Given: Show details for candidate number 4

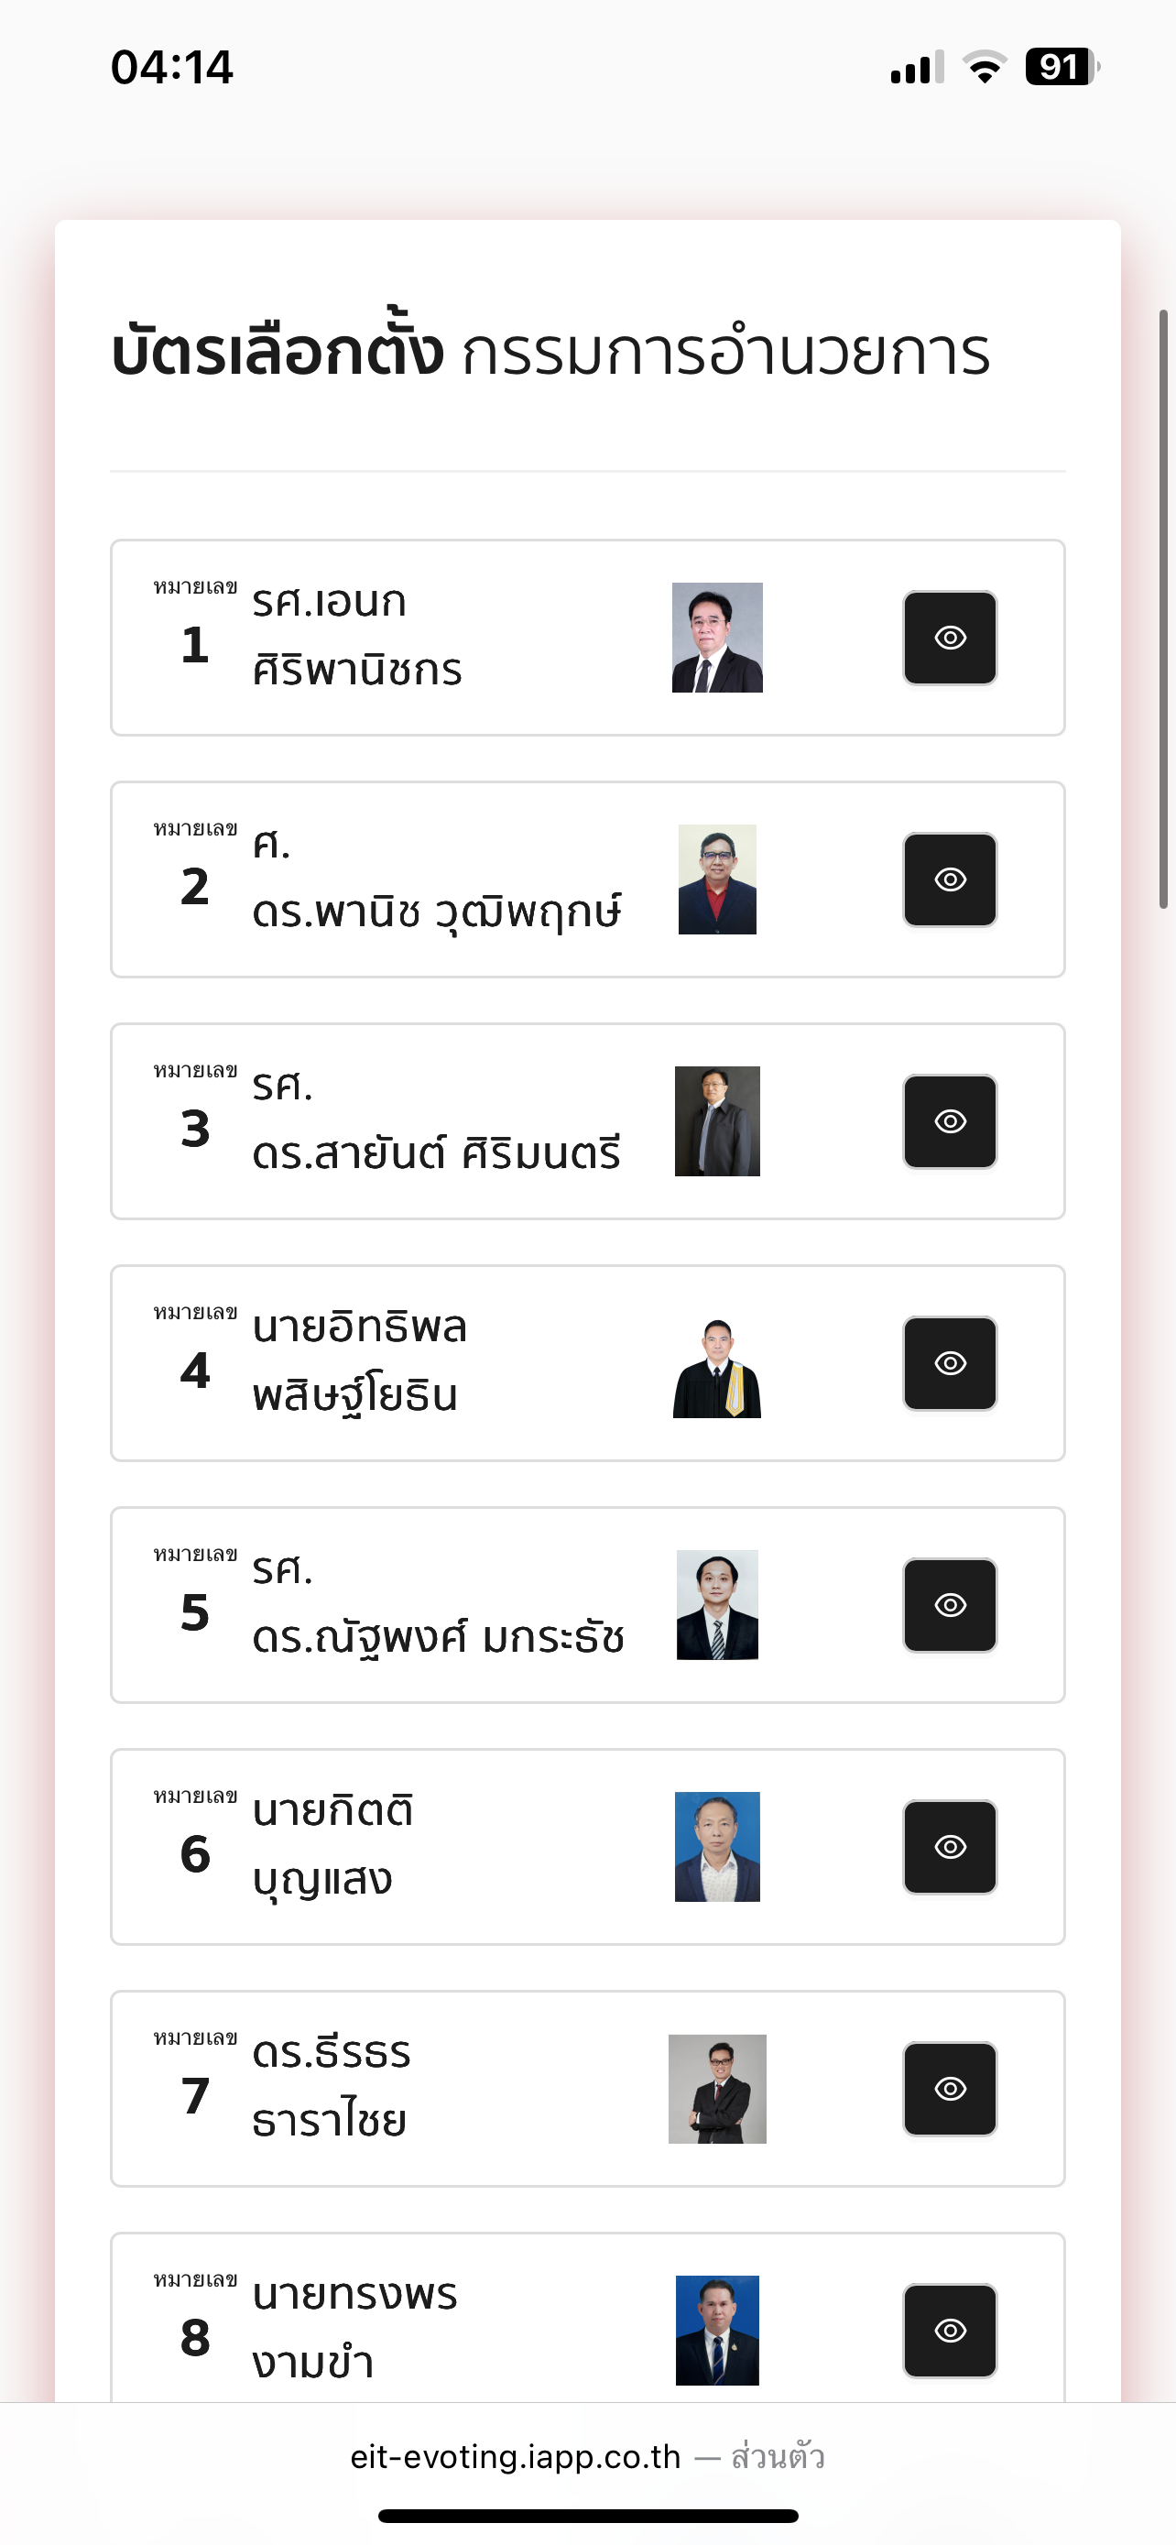Looking at the screenshot, I should pos(950,1363).
